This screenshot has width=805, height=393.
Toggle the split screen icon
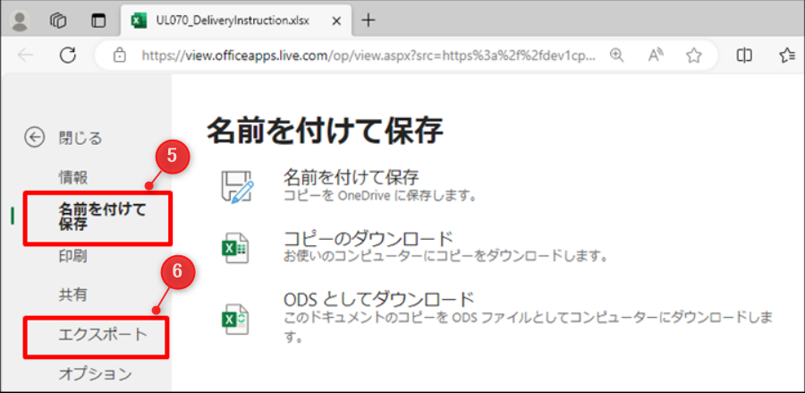pyautogui.click(x=744, y=56)
